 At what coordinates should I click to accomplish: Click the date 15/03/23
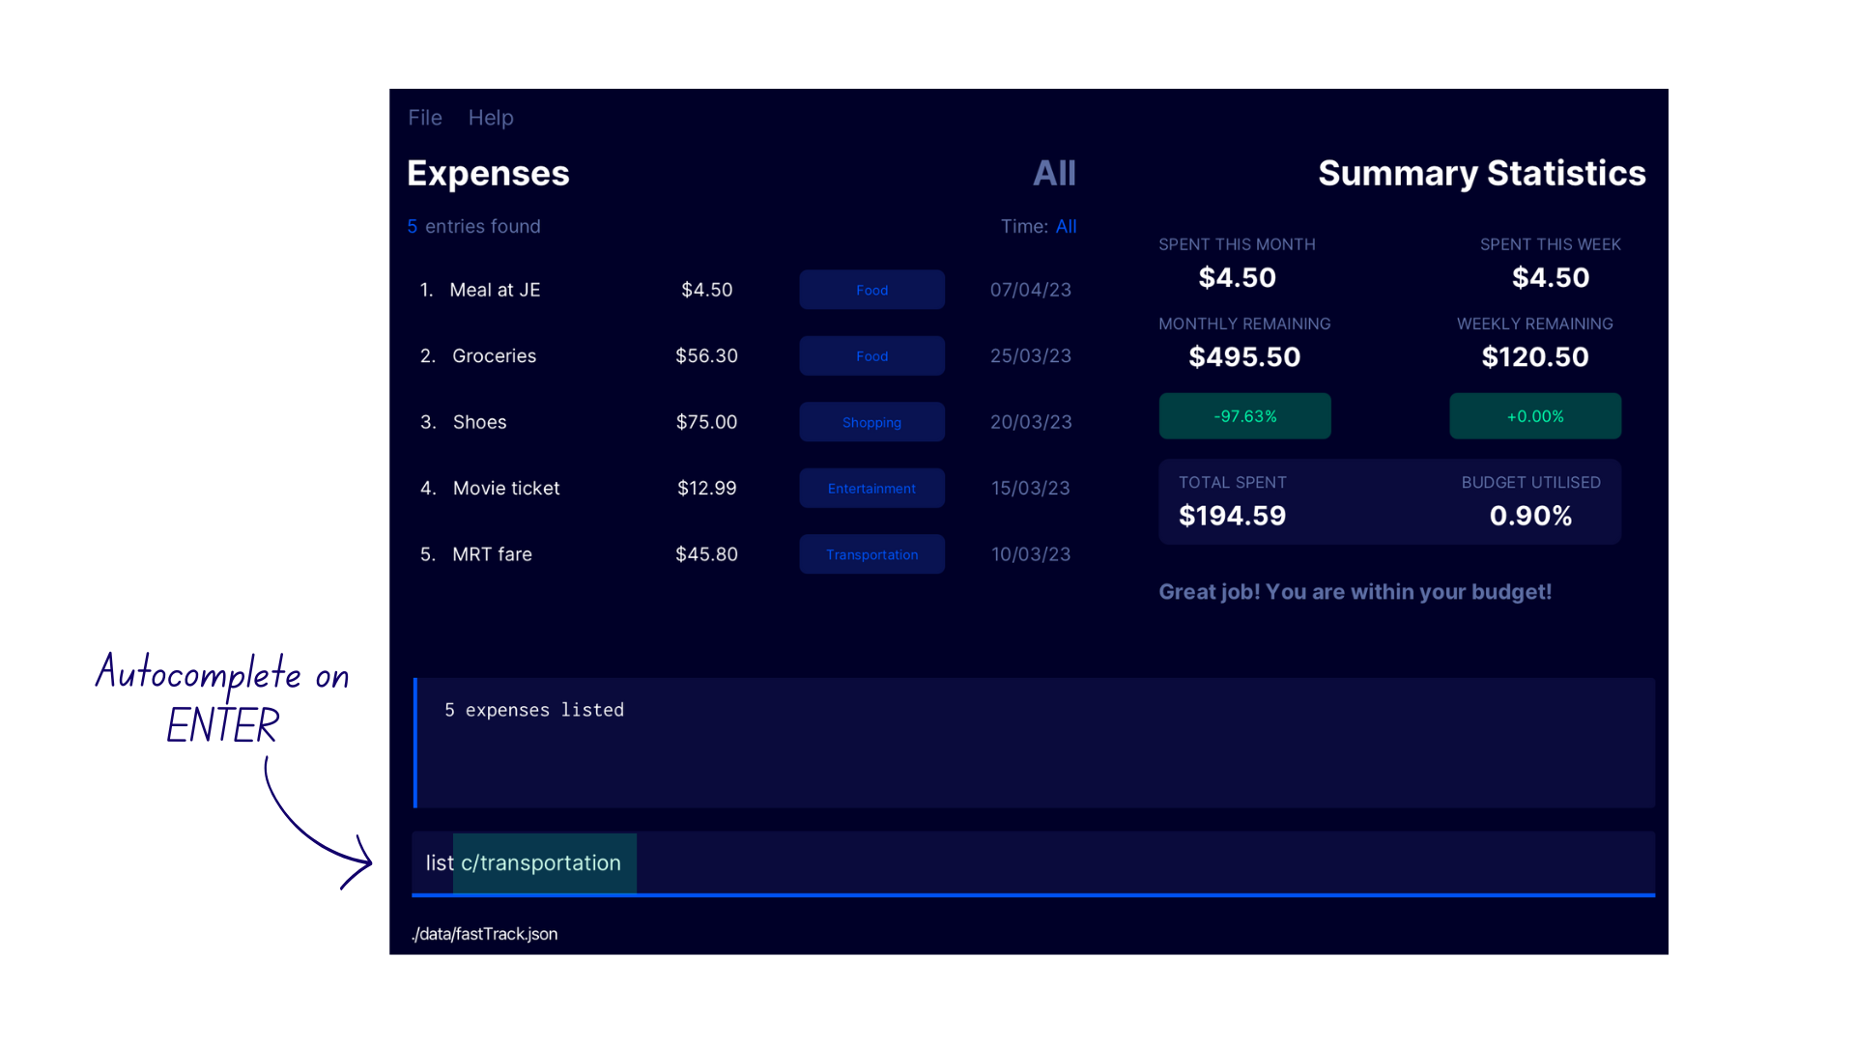click(x=1031, y=488)
